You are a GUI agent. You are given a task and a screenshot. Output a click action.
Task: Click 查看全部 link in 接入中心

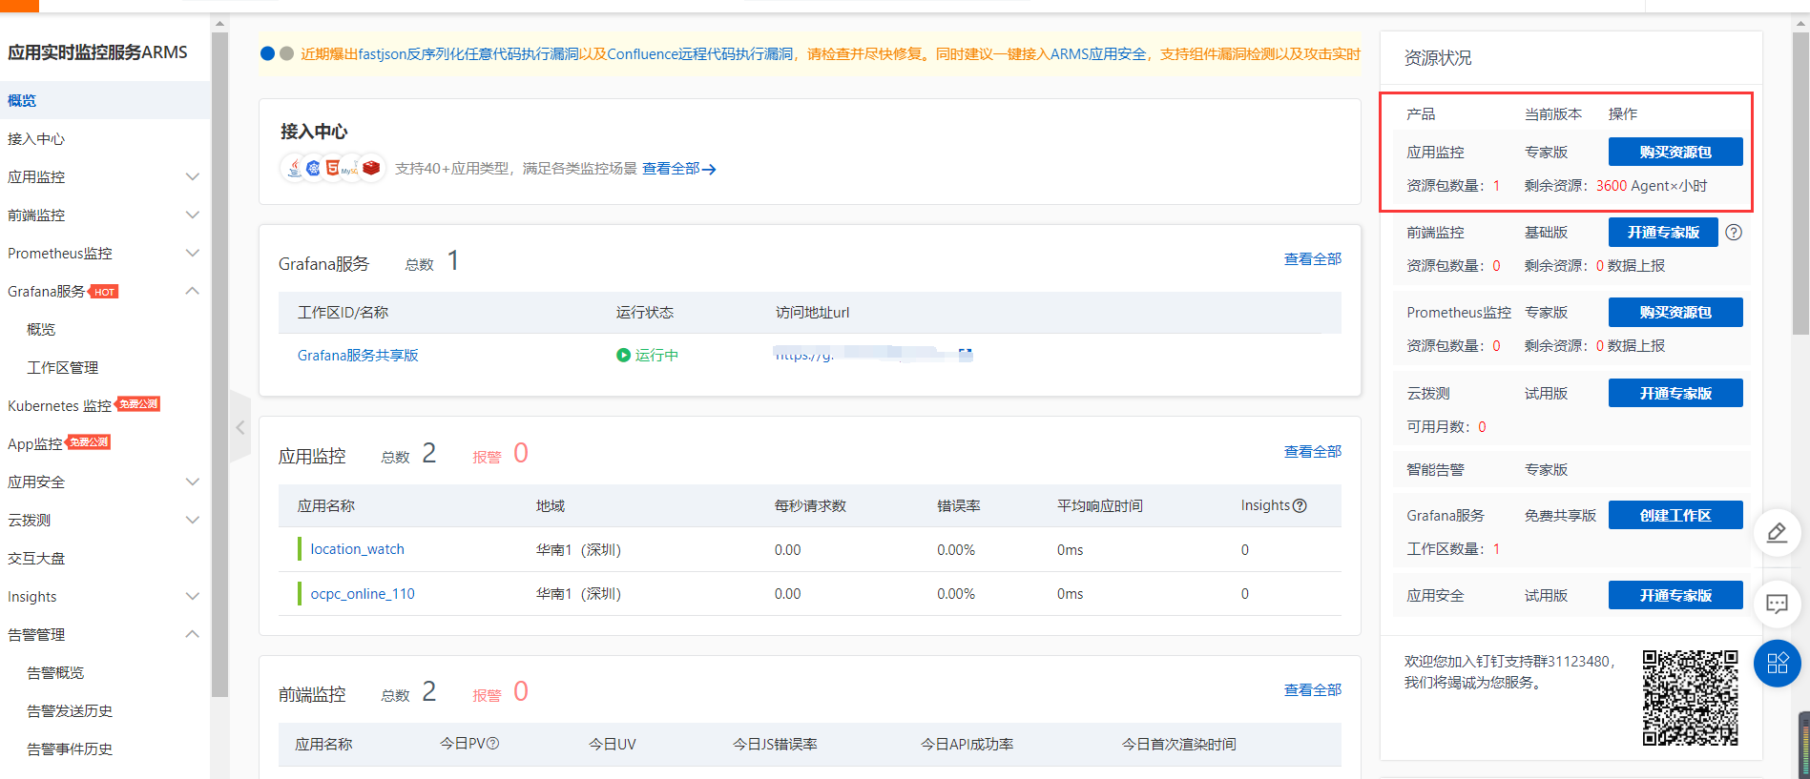678,169
